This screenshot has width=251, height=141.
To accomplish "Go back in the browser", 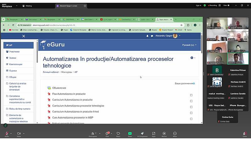I will click(x=4, y=25).
